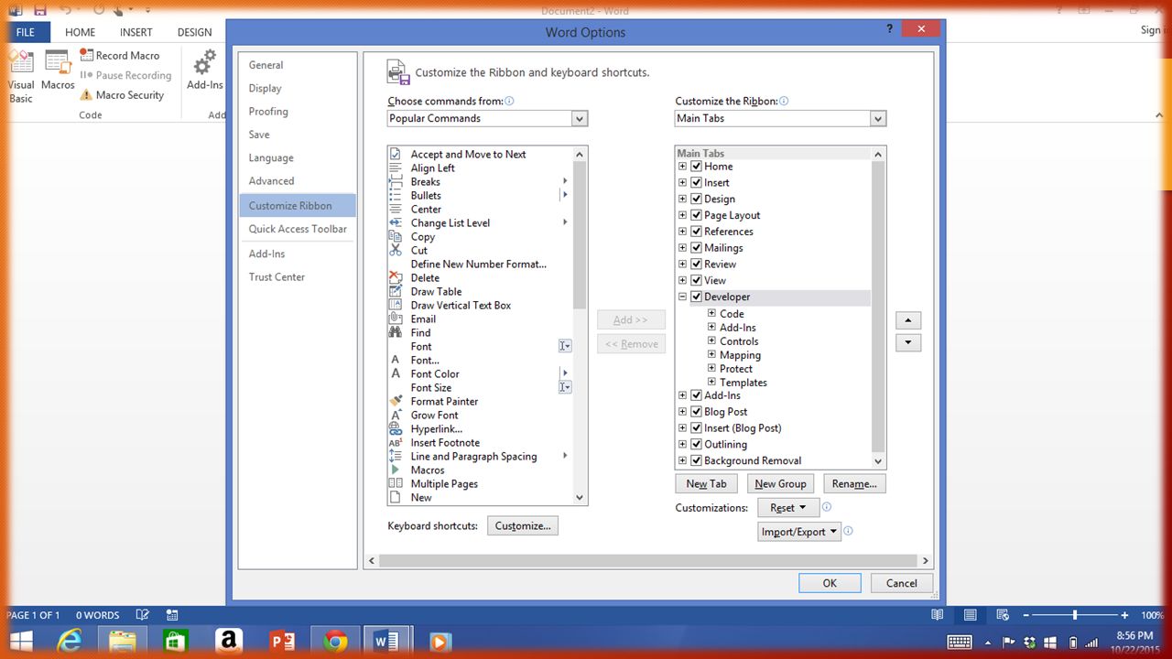Open the FILE ribbon tab
This screenshot has width=1172, height=659.
coord(26,32)
